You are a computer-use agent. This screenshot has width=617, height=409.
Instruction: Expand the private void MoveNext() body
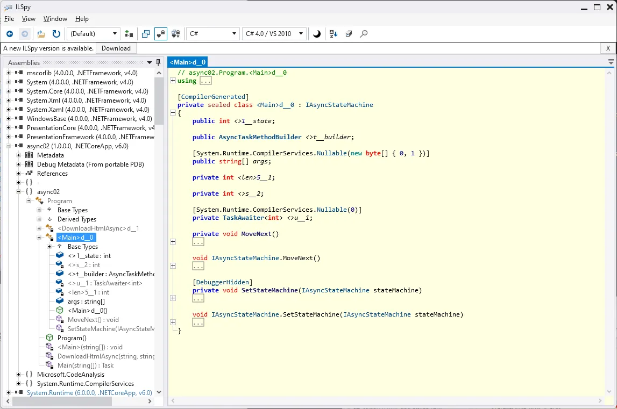173,241
